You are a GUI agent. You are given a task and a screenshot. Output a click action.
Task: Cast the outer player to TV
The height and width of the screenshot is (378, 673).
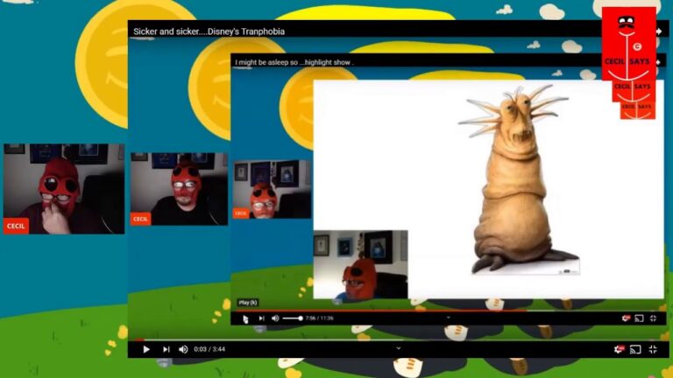(x=635, y=349)
